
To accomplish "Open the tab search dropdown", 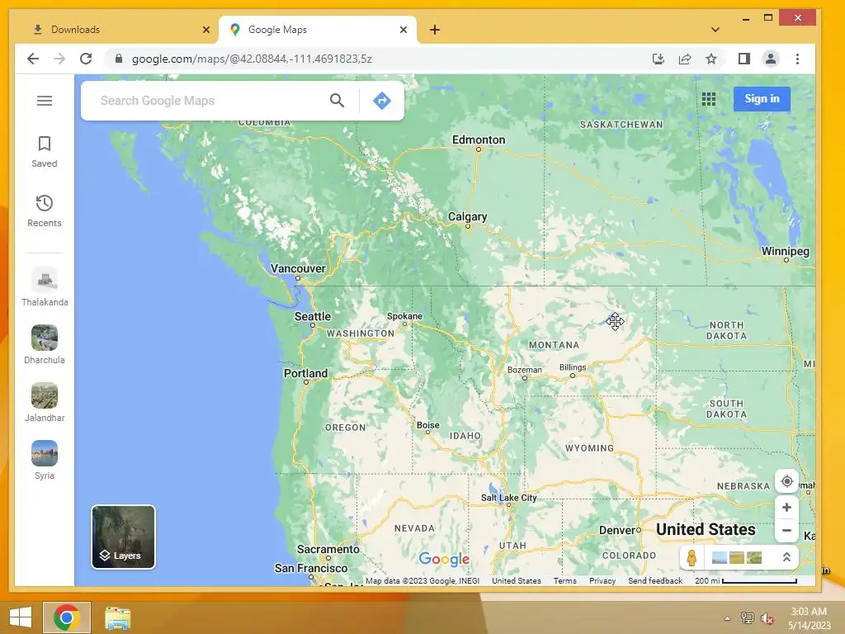I will click(x=715, y=30).
